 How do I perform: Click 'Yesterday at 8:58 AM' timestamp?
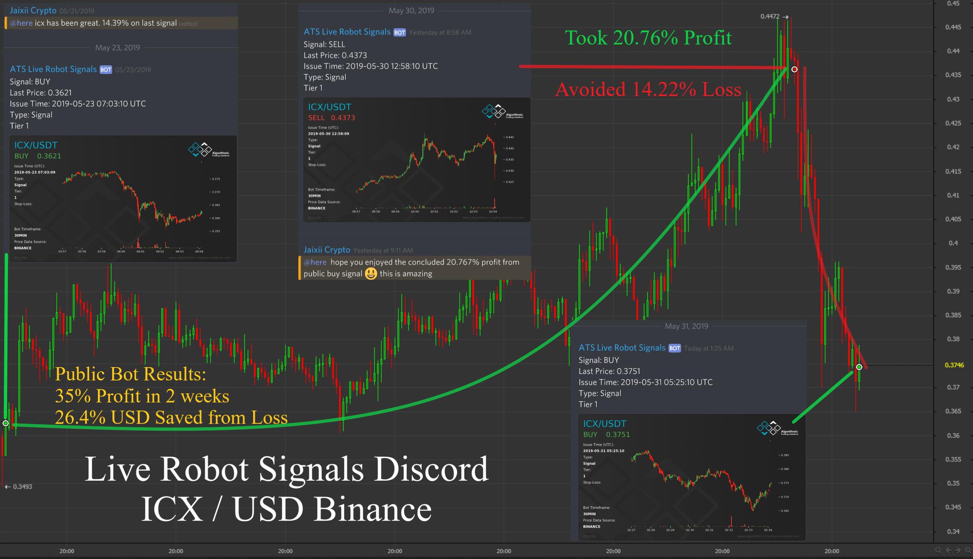pos(440,32)
